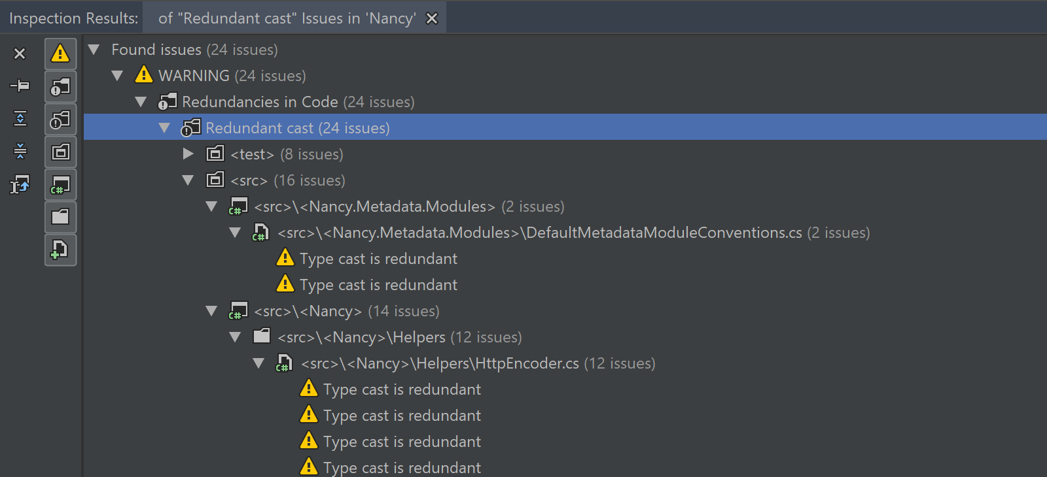This screenshot has width=1047, height=477.
Task: Select the <src> (16 issues) row
Action: [x=565, y=180]
